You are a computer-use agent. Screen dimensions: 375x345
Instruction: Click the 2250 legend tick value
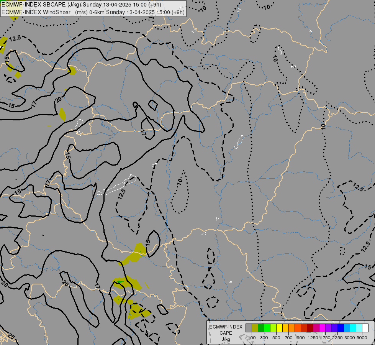pos(337,338)
